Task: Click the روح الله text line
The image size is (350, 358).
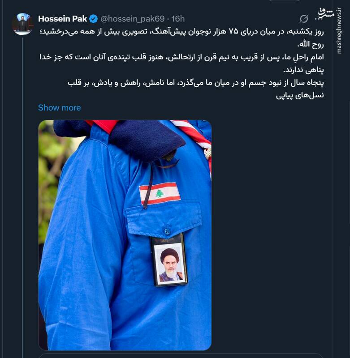Action: click(311, 44)
